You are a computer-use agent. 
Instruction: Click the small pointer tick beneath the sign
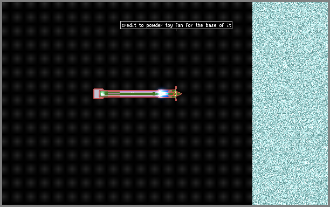(x=176, y=30)
